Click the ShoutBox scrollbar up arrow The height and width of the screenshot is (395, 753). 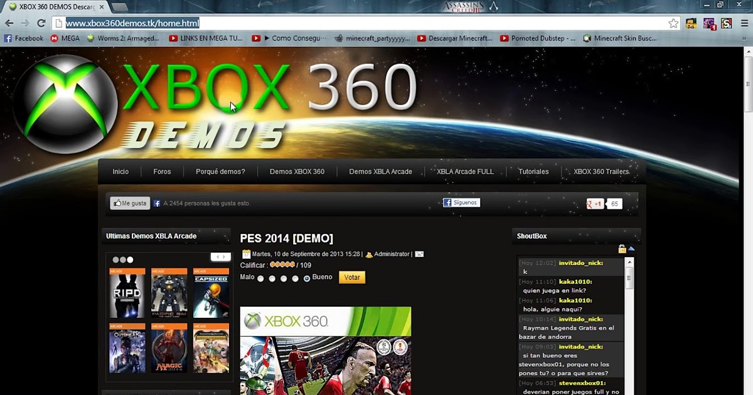(629, 261)
